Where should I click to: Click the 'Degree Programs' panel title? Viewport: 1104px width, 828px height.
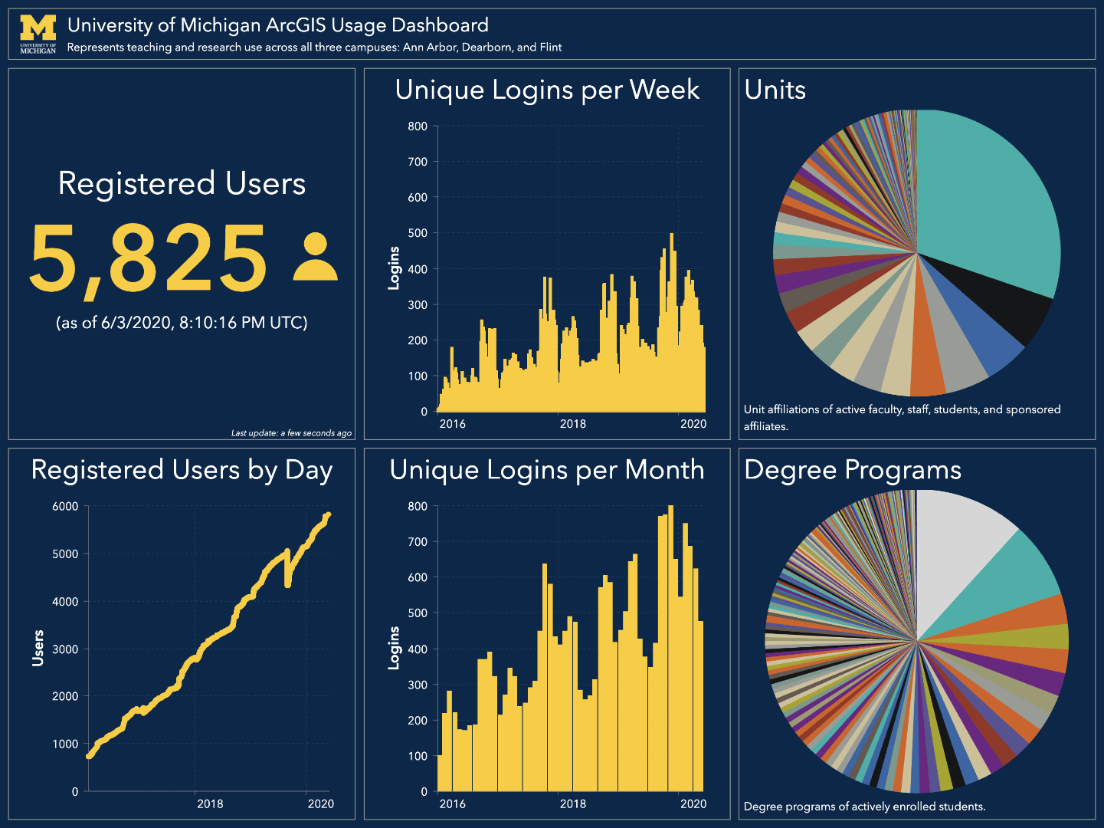click(x=853, y=470)
